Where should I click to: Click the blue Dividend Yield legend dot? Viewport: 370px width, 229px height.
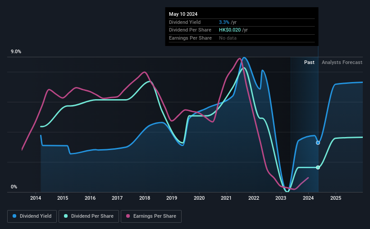[14, 216]
